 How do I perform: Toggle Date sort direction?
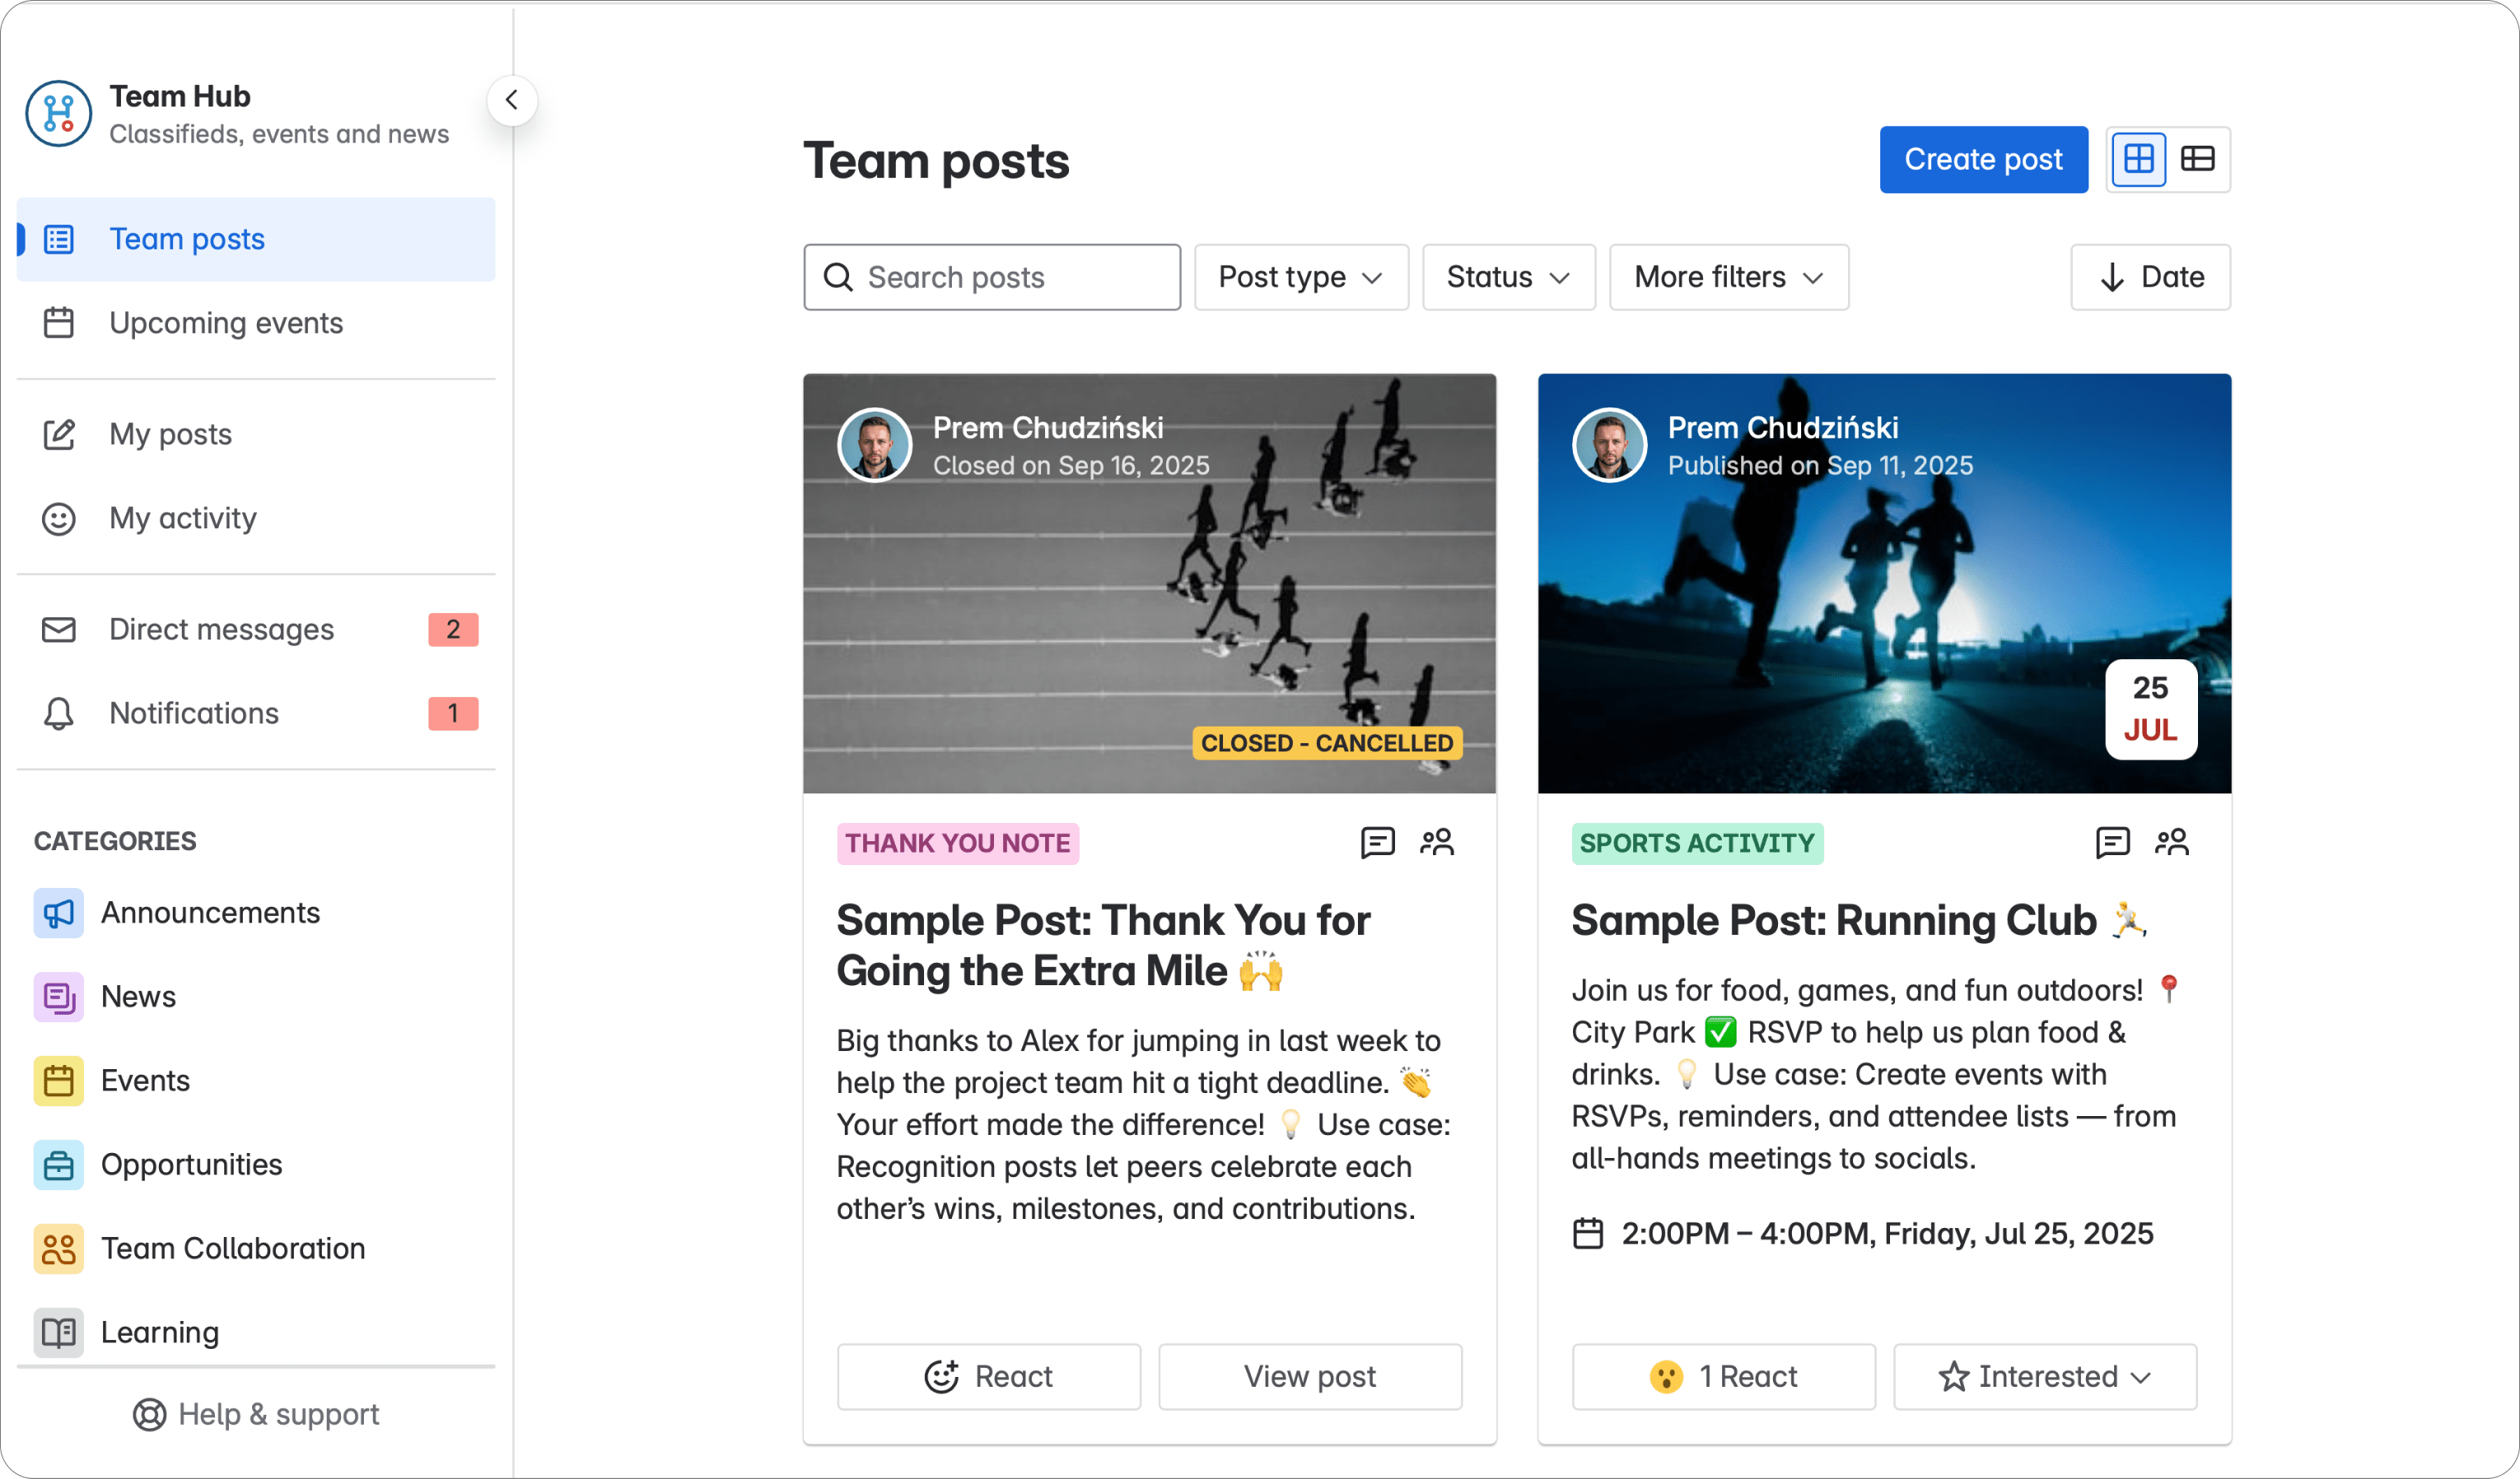[x=2150, y=277]
